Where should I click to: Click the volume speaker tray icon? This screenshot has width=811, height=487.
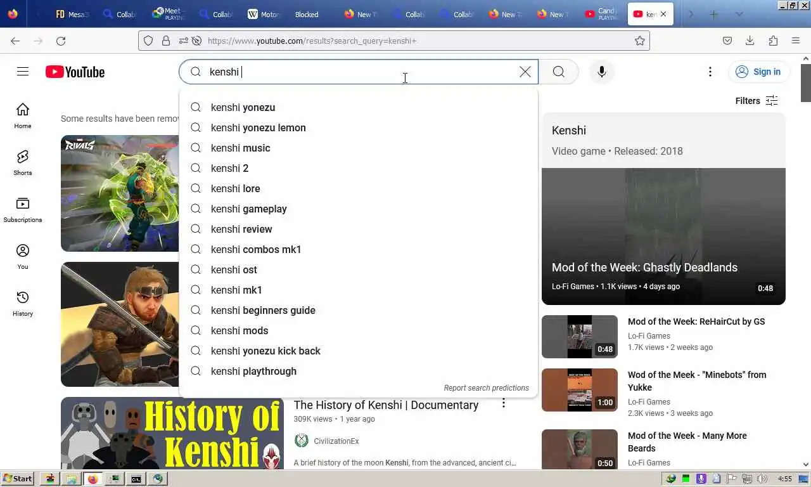[x=762, y=479]
